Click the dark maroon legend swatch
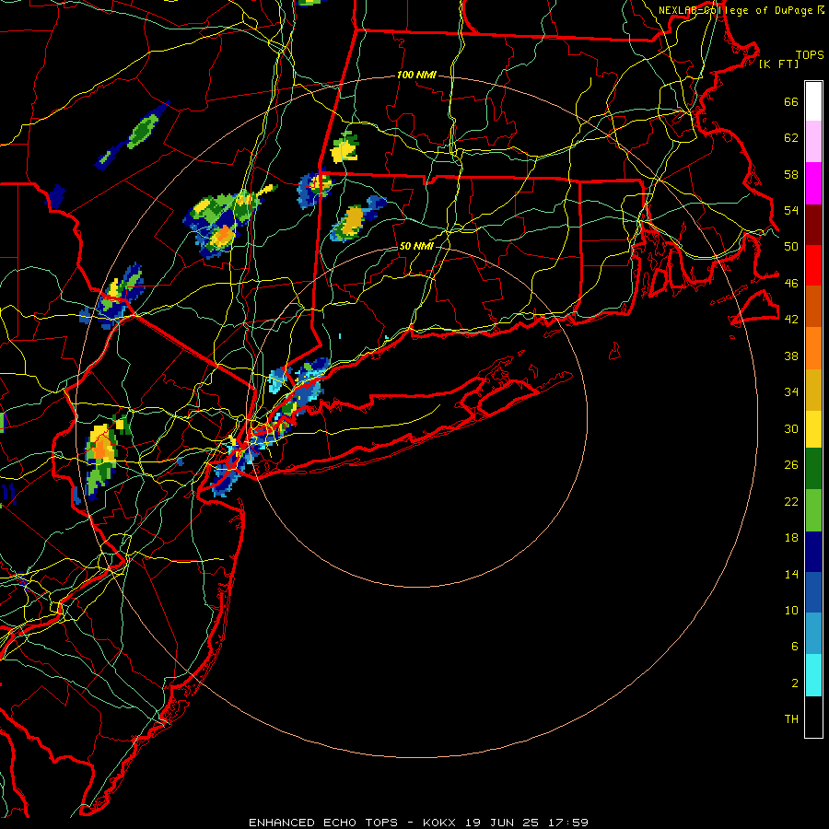The image size is (829, 829). [x=813, y=224]
